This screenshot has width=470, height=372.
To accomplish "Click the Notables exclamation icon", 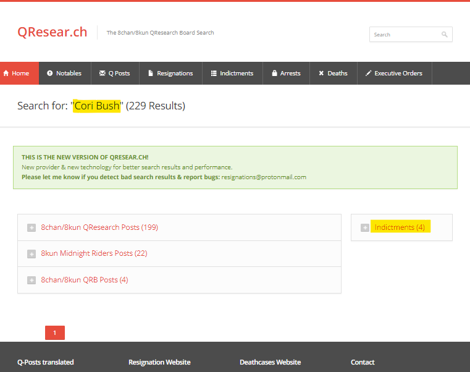I will tap(50, 73).
